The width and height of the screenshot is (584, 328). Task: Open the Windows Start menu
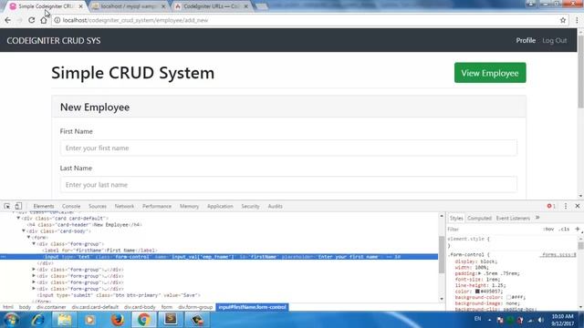point(11,320)
